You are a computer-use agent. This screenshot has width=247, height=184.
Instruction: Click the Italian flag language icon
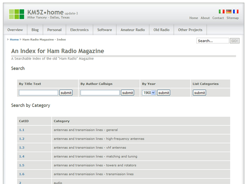(222, 12)
